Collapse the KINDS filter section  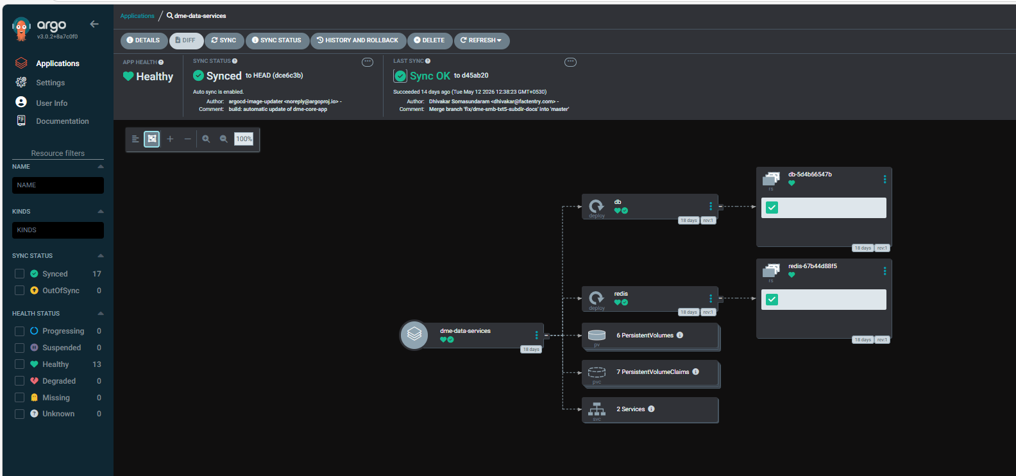tap(101, 212)
